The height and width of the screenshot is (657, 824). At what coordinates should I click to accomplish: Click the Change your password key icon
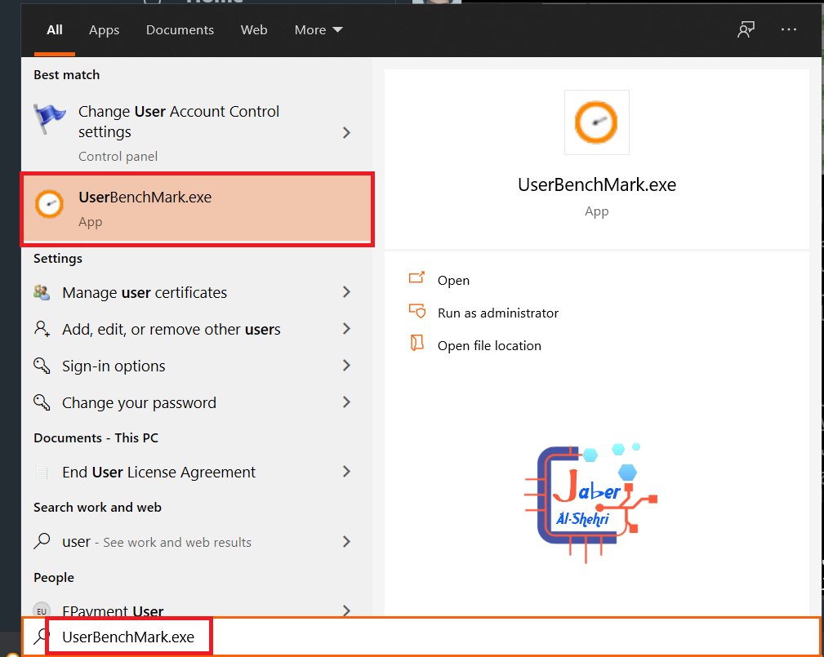coord(42,402)
